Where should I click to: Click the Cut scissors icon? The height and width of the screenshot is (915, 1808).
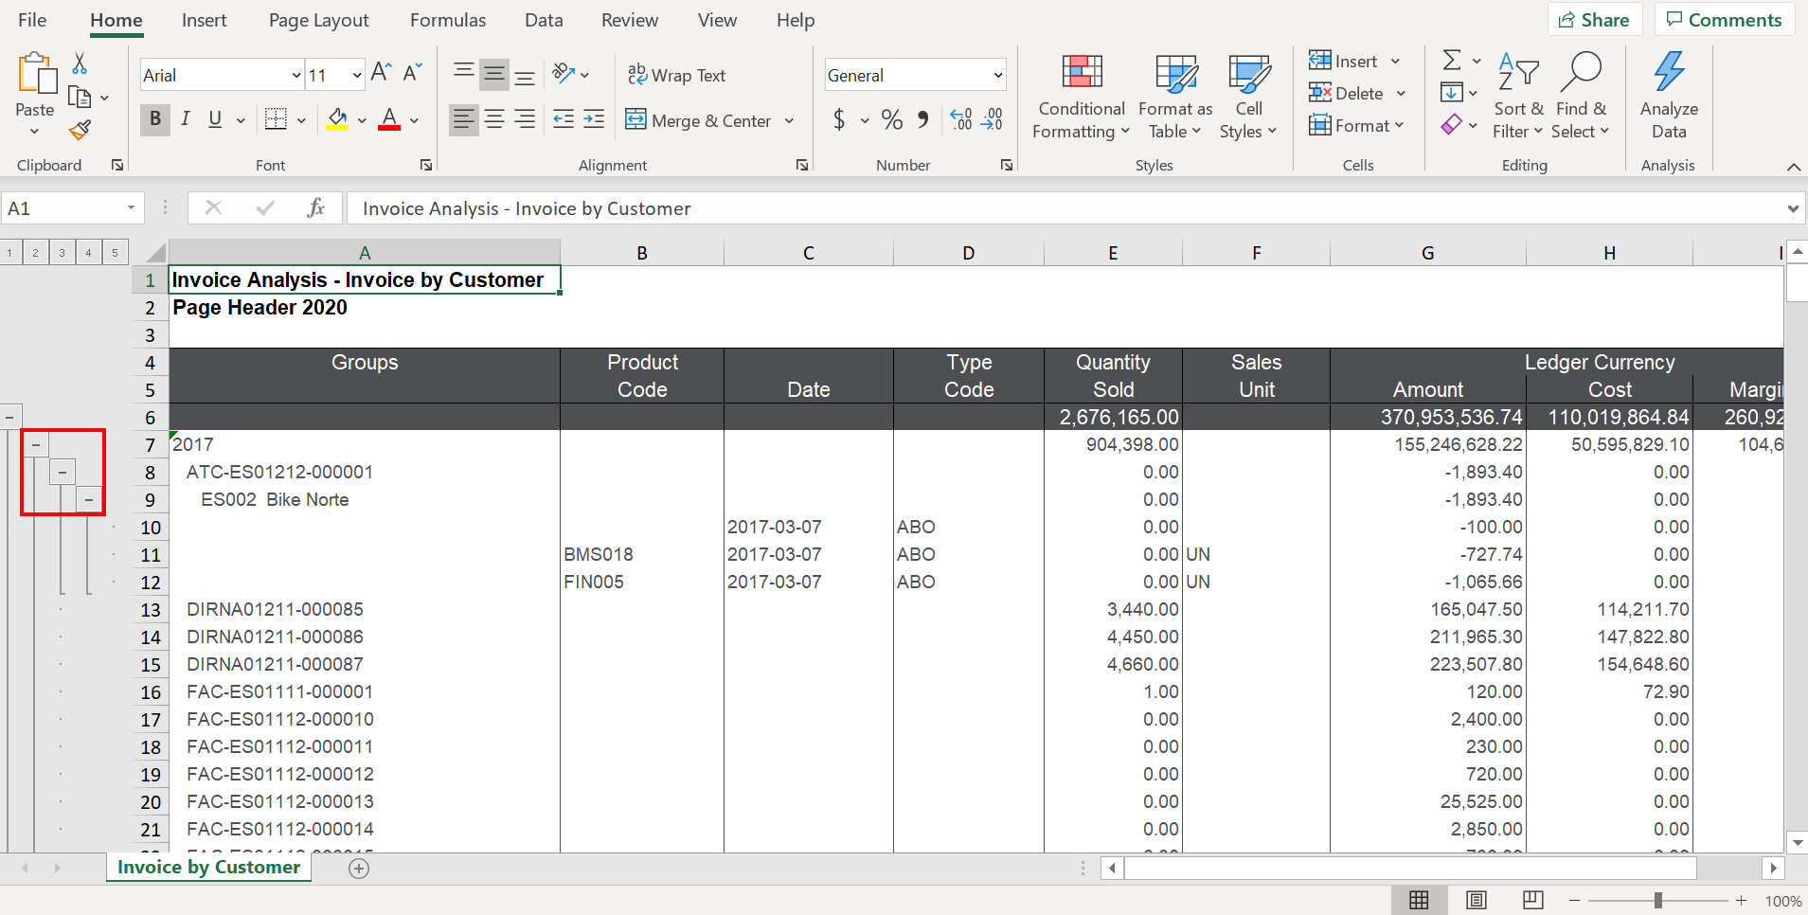[x=80, y=63]
